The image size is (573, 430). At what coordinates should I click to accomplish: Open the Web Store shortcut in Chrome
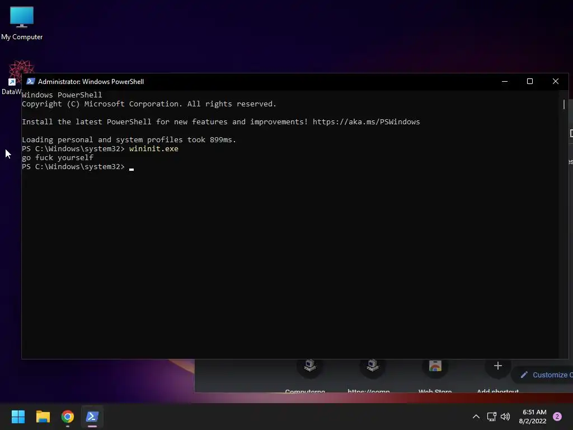pyautogui.click(x=435, y=376)
